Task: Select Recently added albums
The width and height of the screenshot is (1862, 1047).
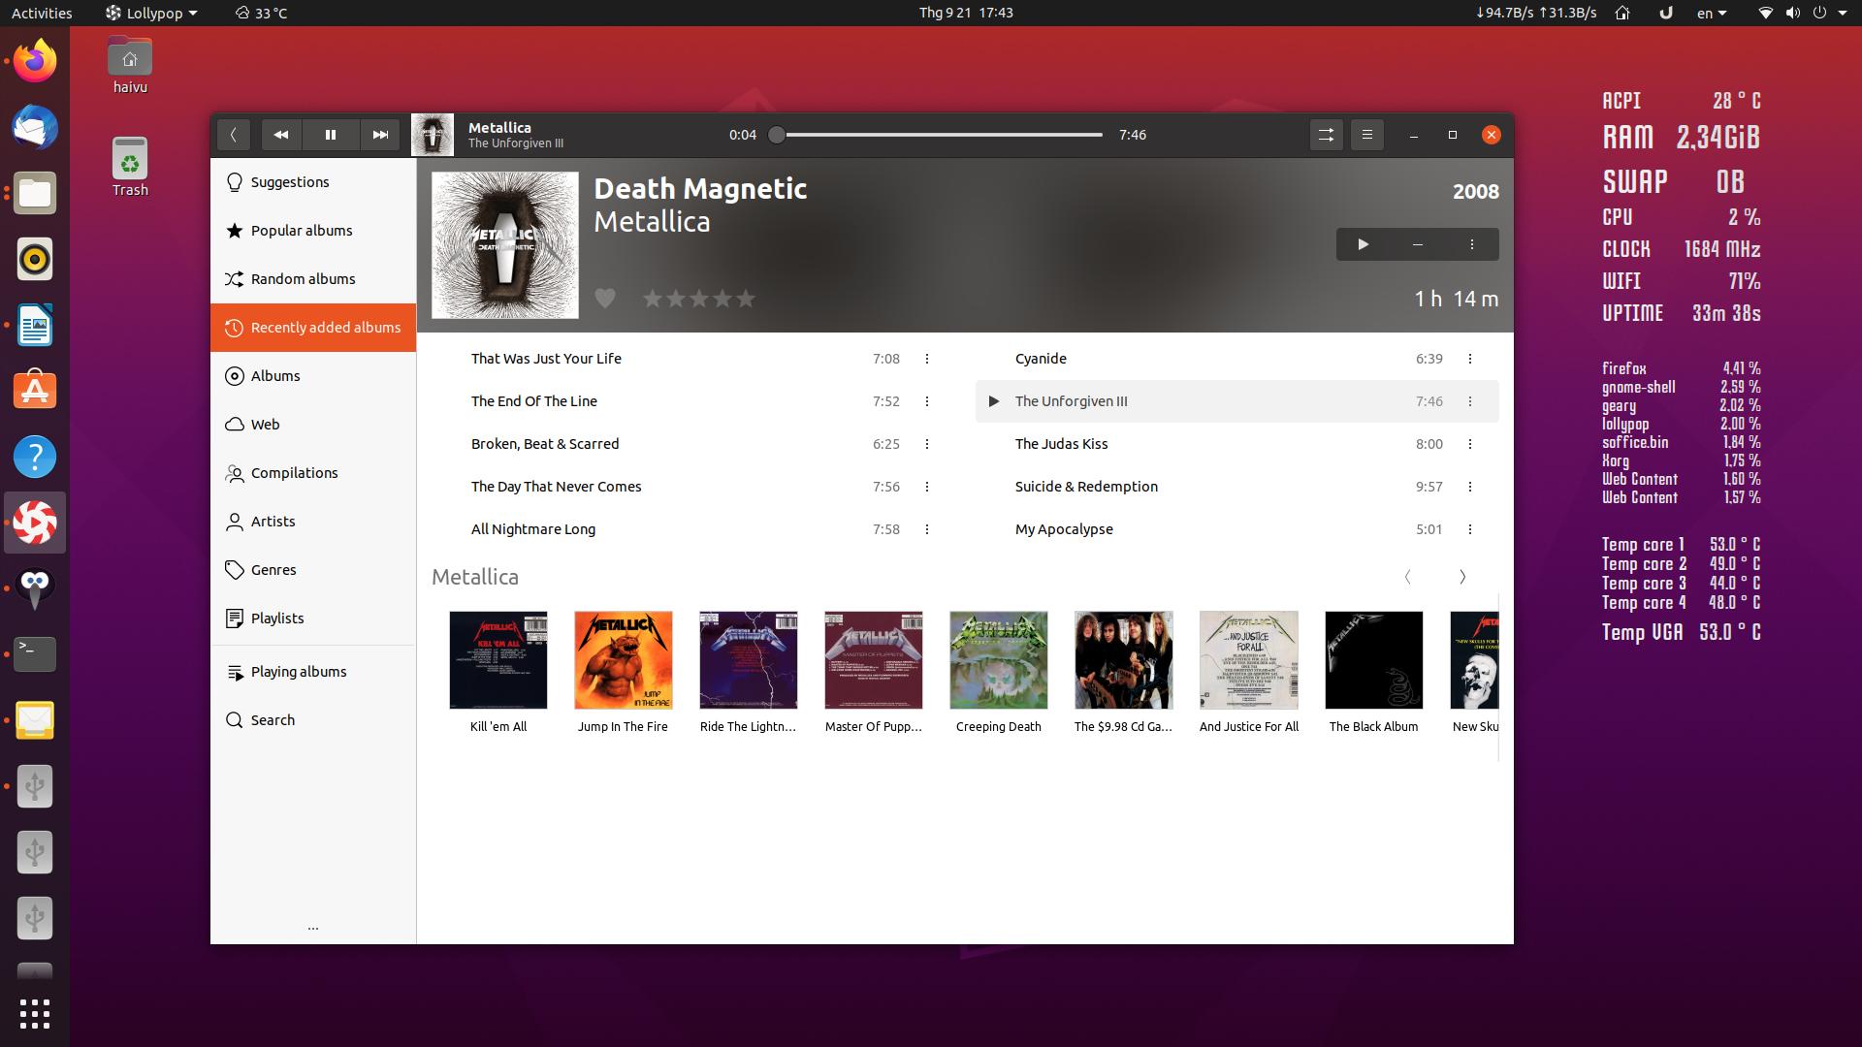Action: [313, 328]
